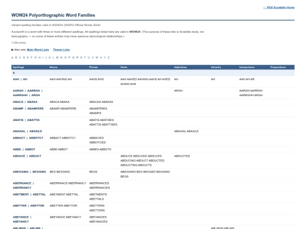Click 'ABBES ABBOTS' in the Plurals column
The height and width of the screenshot is (229, 306).
100,149
